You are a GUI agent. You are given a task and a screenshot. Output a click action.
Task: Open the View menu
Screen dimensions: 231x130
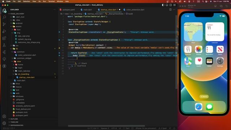[34, 1]
